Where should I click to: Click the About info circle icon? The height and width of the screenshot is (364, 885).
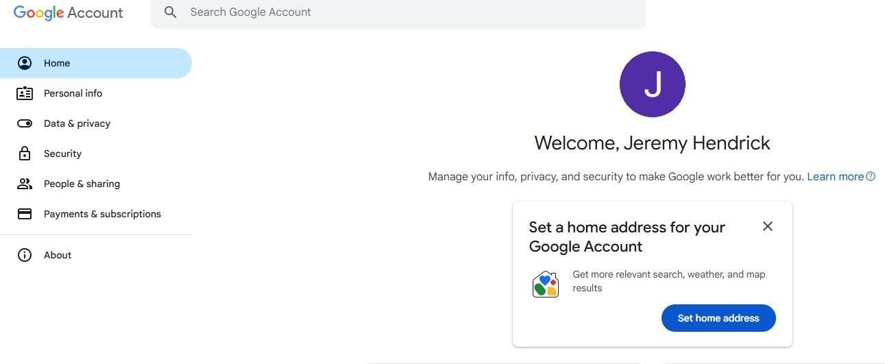click(x=25, y=255)
